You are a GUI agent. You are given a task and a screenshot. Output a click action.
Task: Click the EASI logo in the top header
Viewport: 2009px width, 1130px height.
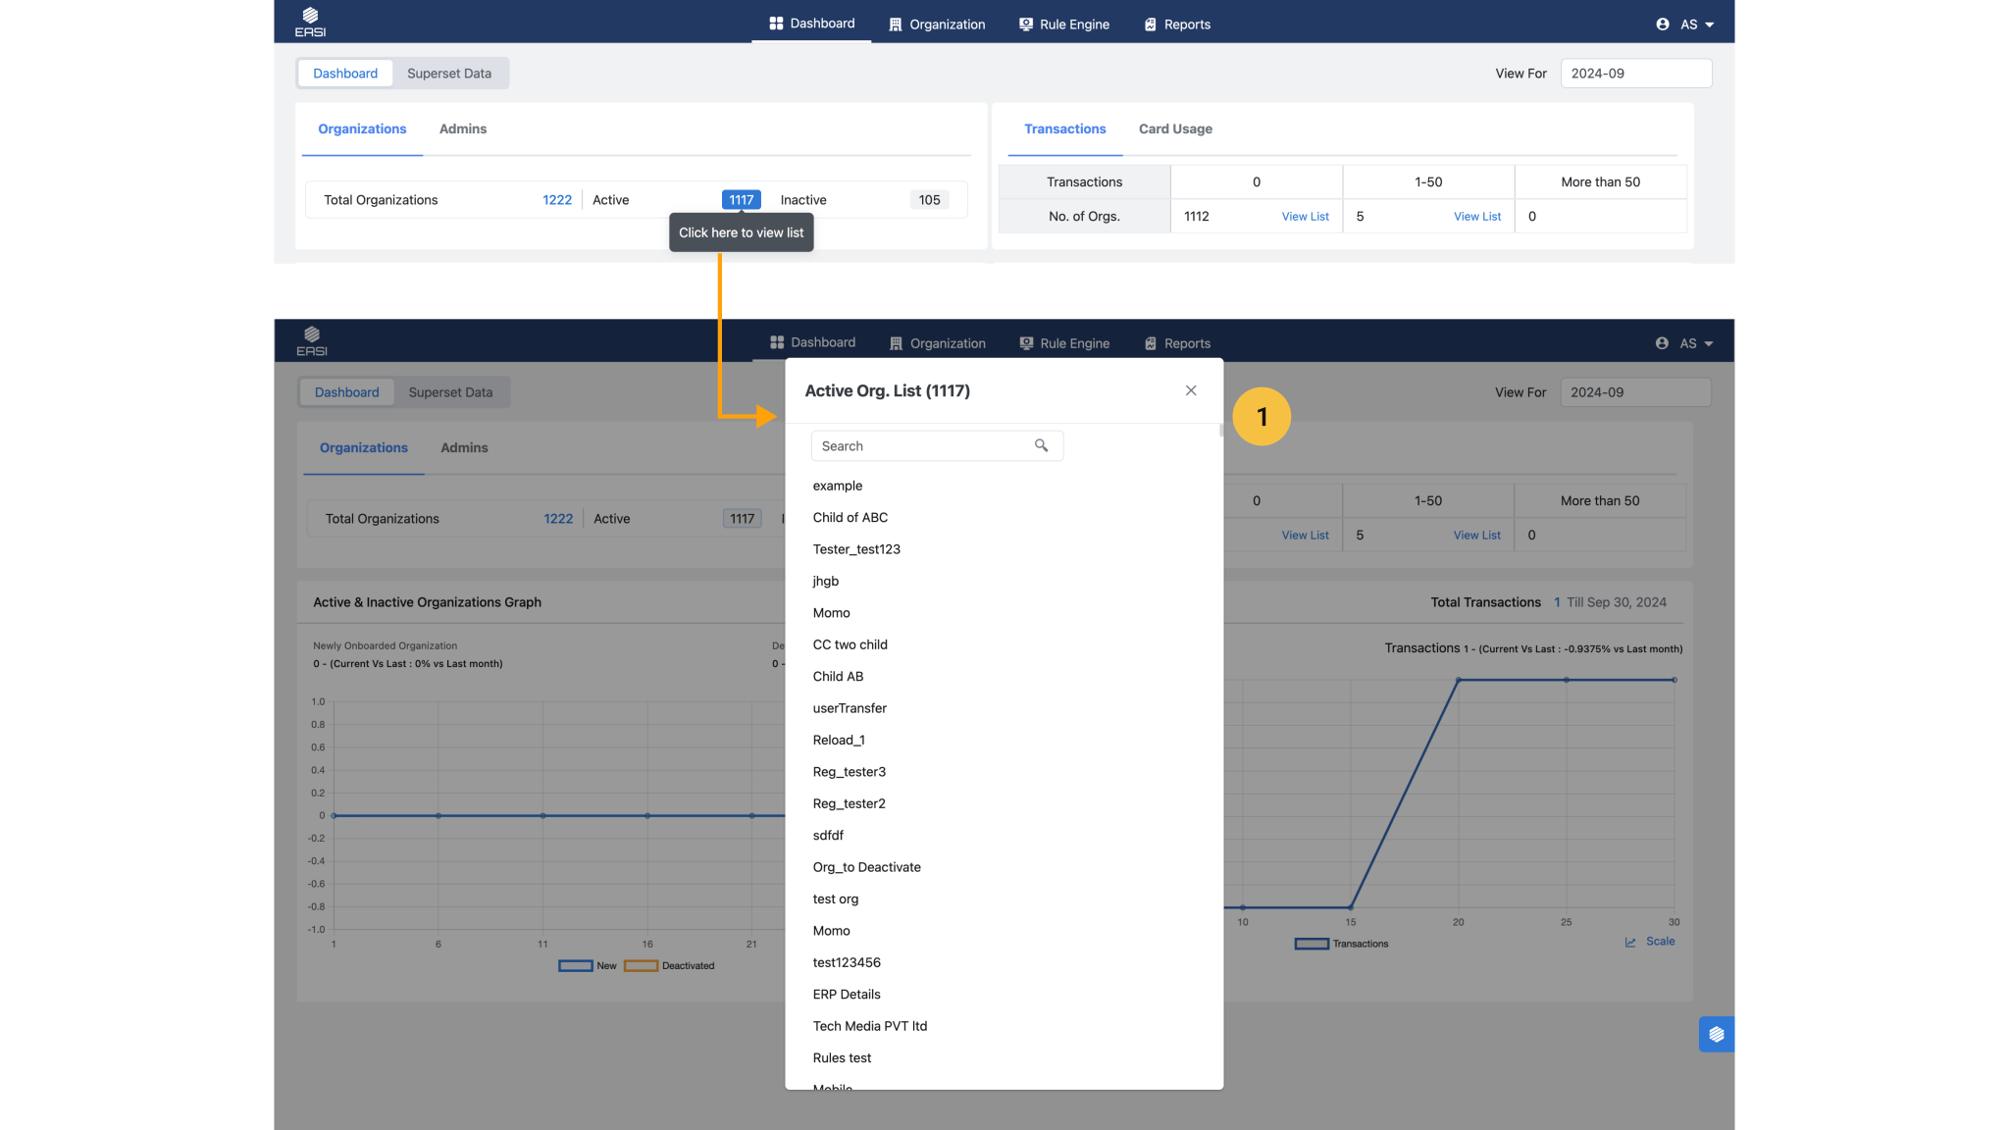[x=310, y=21]
